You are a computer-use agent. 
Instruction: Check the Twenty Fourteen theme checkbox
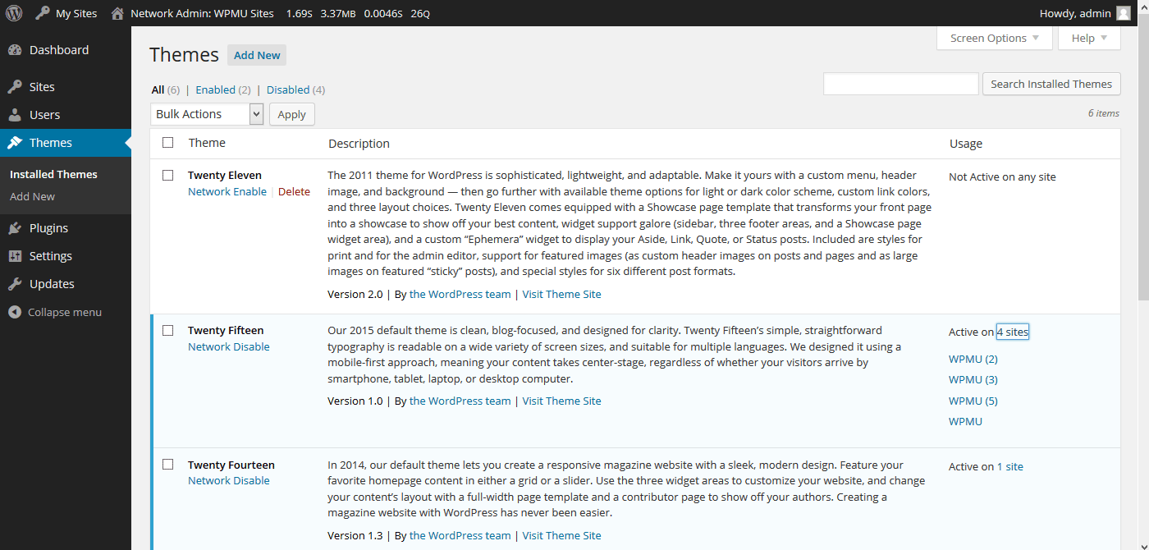point(168,465)
